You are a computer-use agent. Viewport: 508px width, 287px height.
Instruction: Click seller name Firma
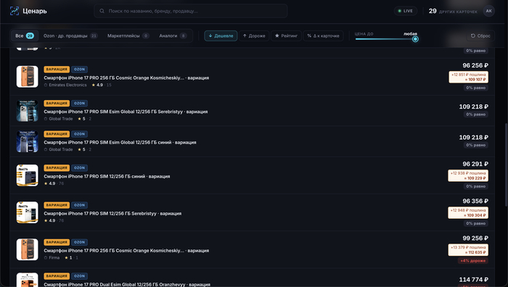pos(54,257)
